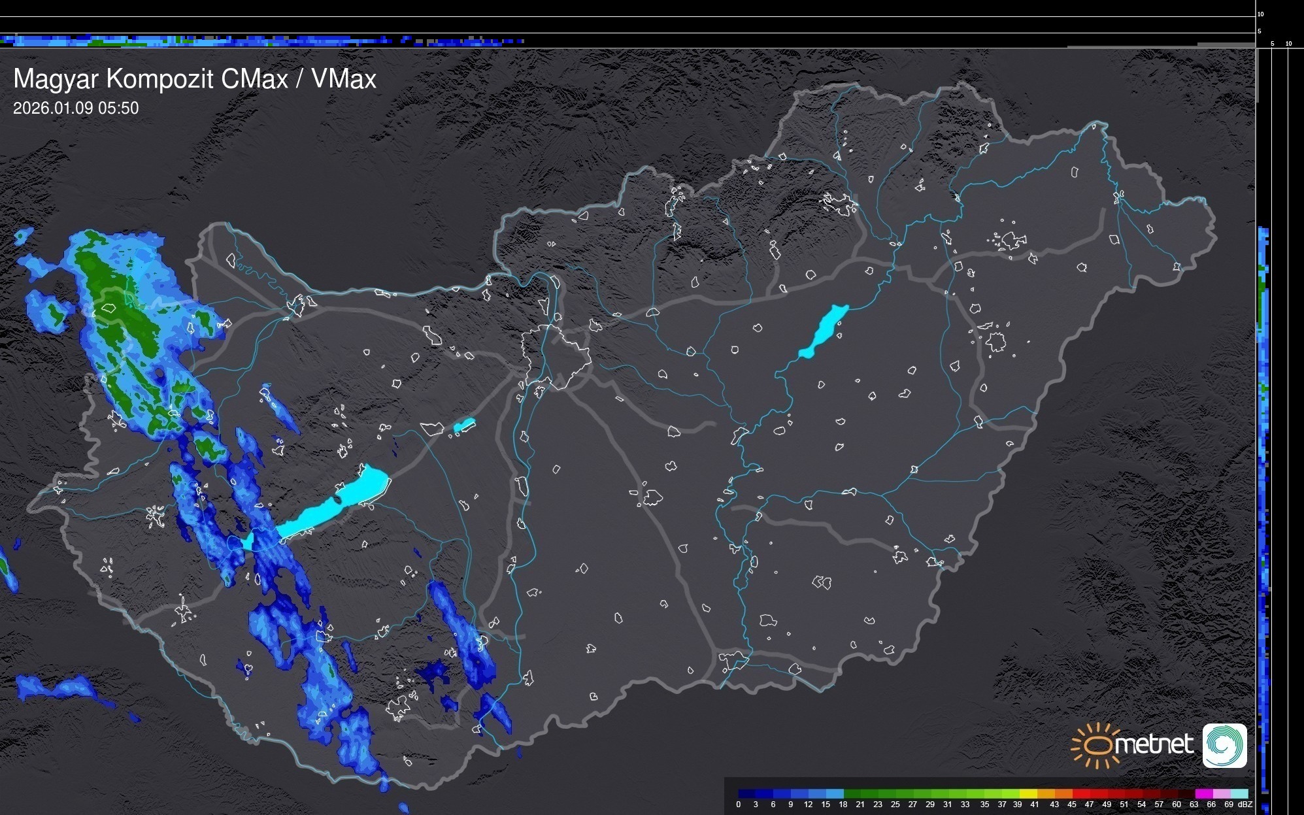Click the top VMax profile strip
Image resolution: width=1304 pixels, height=815 pixels.
coord(261,41)
